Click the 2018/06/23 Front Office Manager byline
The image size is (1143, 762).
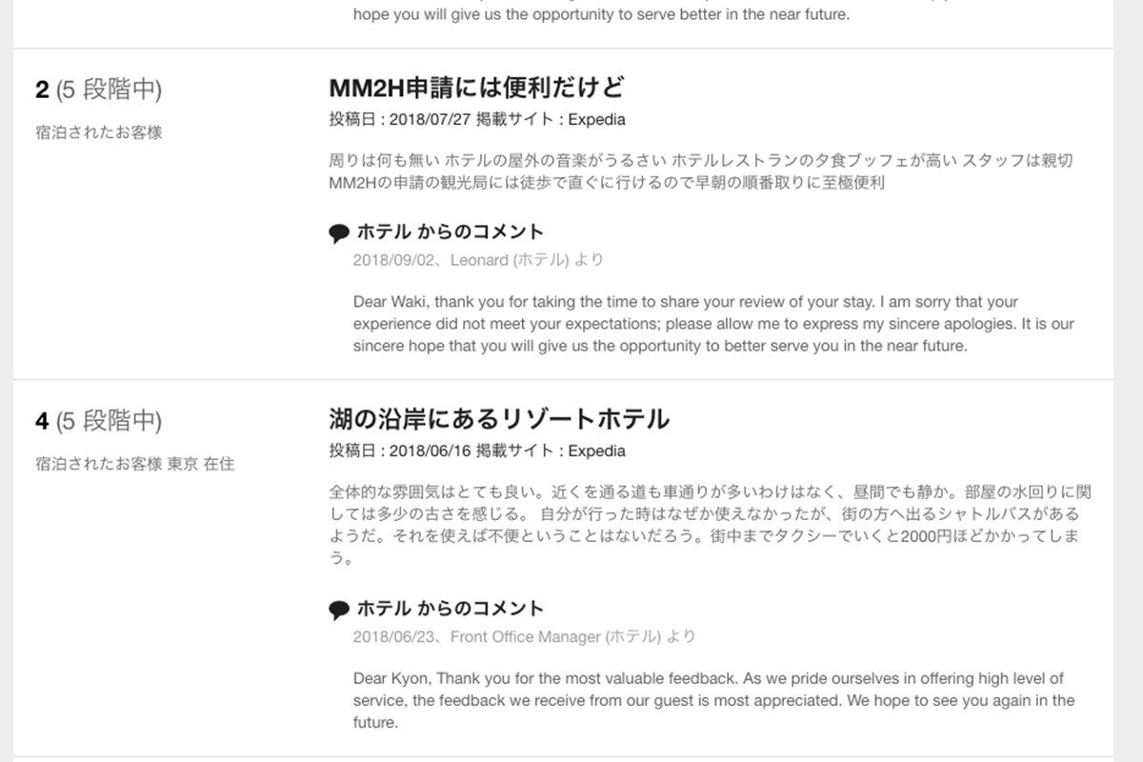pos(525,636)
